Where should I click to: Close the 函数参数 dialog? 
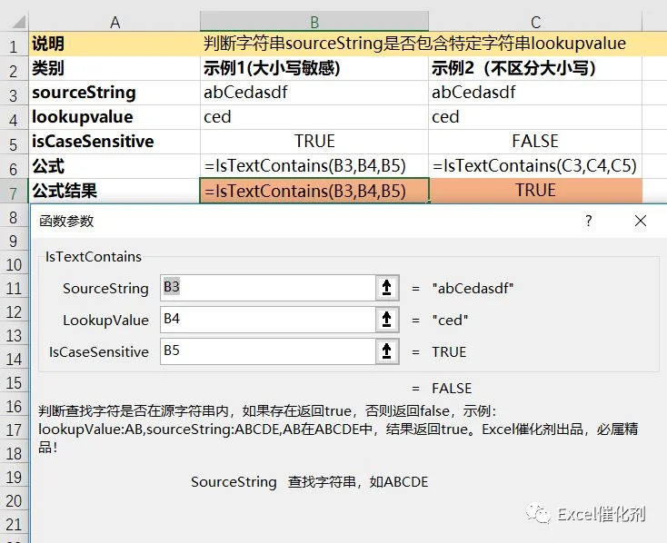tap(641, 221)
